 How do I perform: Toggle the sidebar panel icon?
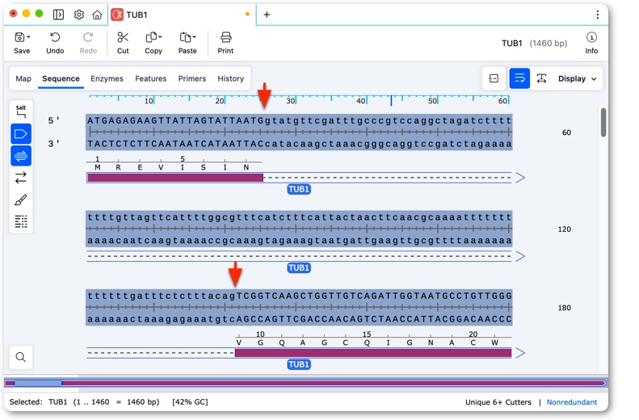click(x=58, y=15)
